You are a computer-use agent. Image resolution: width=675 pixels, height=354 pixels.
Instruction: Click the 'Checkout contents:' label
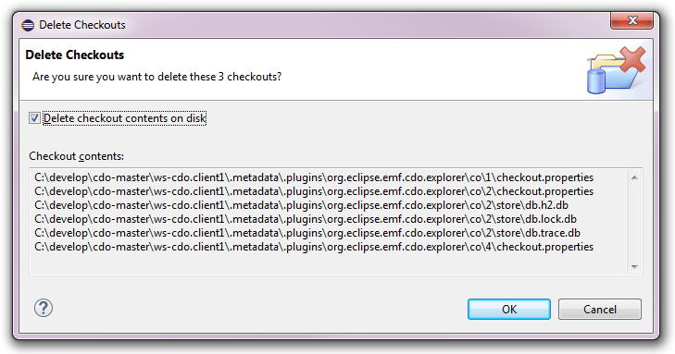76,156
